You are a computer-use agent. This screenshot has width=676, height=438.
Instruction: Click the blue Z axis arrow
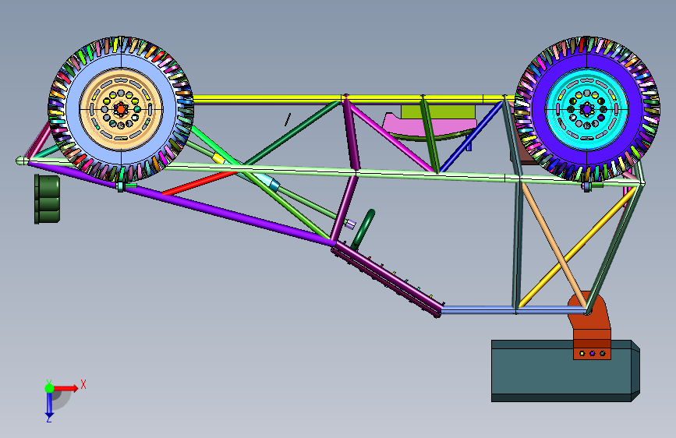(x=49, y=404)
